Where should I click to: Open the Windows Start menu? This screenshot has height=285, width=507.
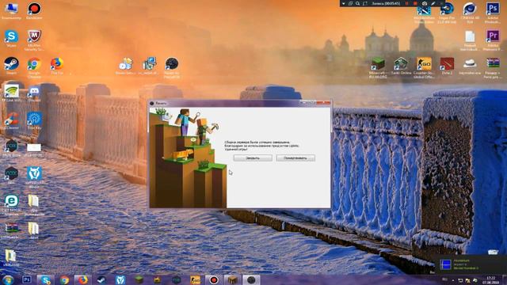point(8,279)
